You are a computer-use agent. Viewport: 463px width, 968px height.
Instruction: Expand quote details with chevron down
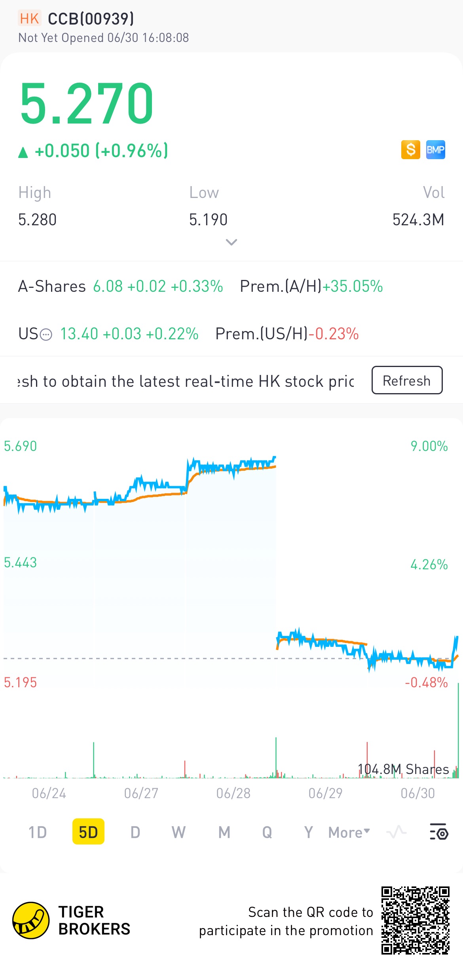pos(231,242)
